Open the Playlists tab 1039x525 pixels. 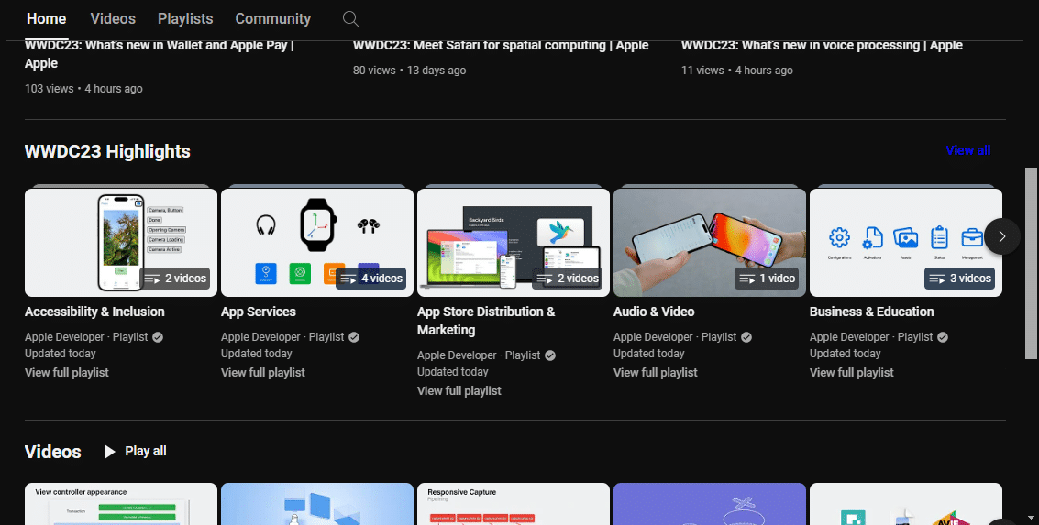click(185, 18)
